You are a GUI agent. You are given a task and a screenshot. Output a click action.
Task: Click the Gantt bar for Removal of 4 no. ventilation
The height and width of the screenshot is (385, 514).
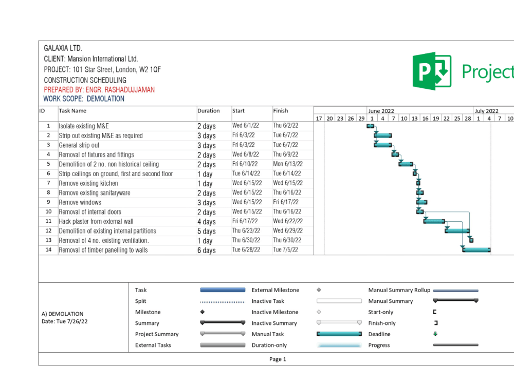tap(471, 240)
